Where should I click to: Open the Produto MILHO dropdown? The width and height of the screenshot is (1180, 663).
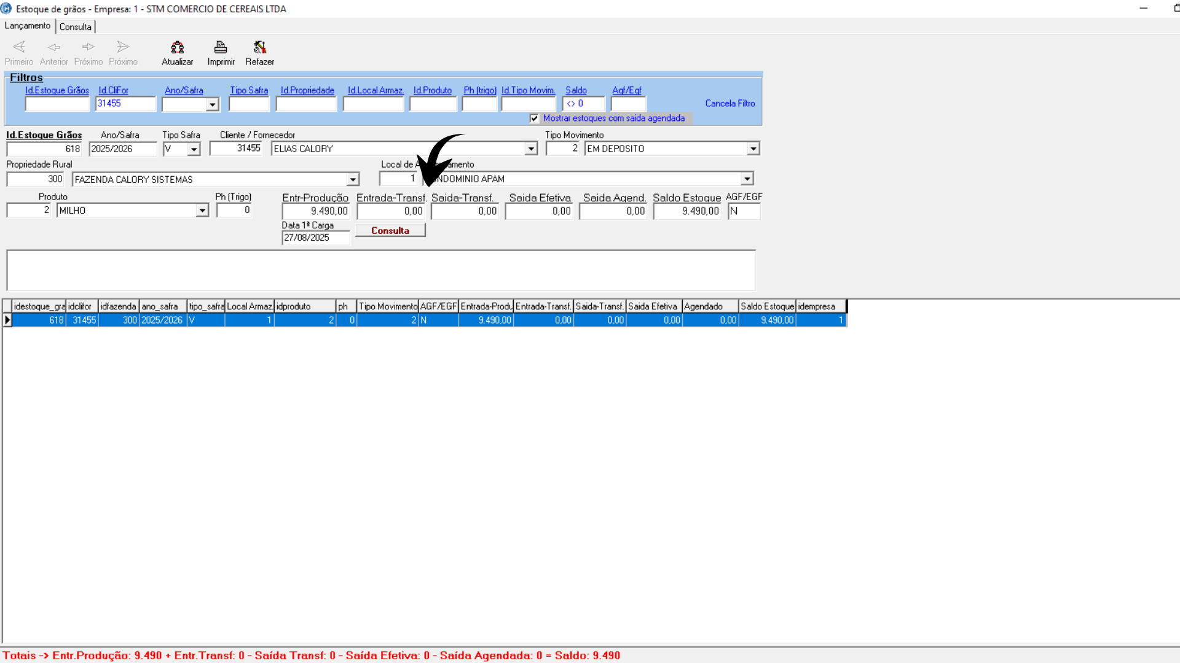tap(202, 211)
